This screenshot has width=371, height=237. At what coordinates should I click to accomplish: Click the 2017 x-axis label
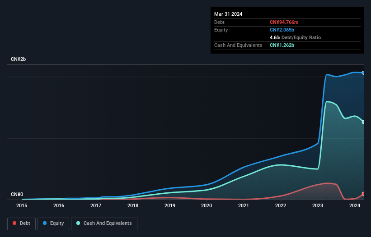point(96,205)
